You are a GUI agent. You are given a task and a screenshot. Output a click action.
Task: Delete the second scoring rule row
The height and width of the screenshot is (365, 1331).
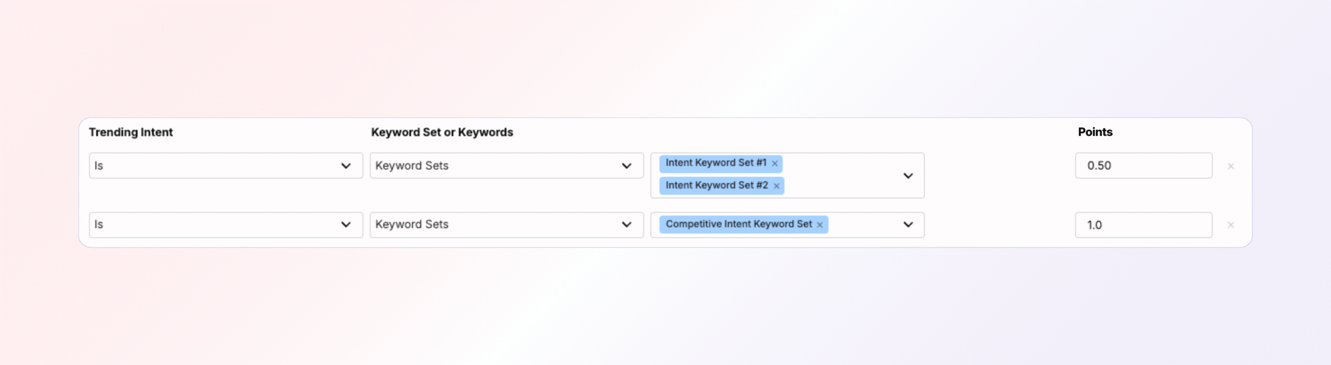[1231, 225]
